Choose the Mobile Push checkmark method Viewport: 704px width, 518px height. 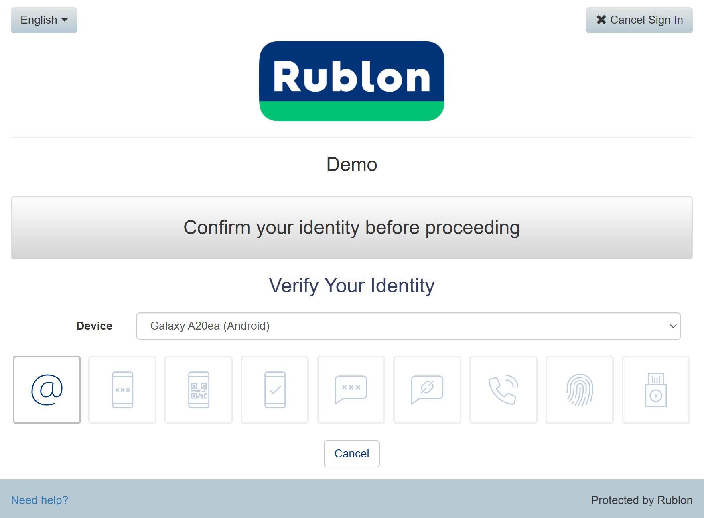click(x=275, y=390)
